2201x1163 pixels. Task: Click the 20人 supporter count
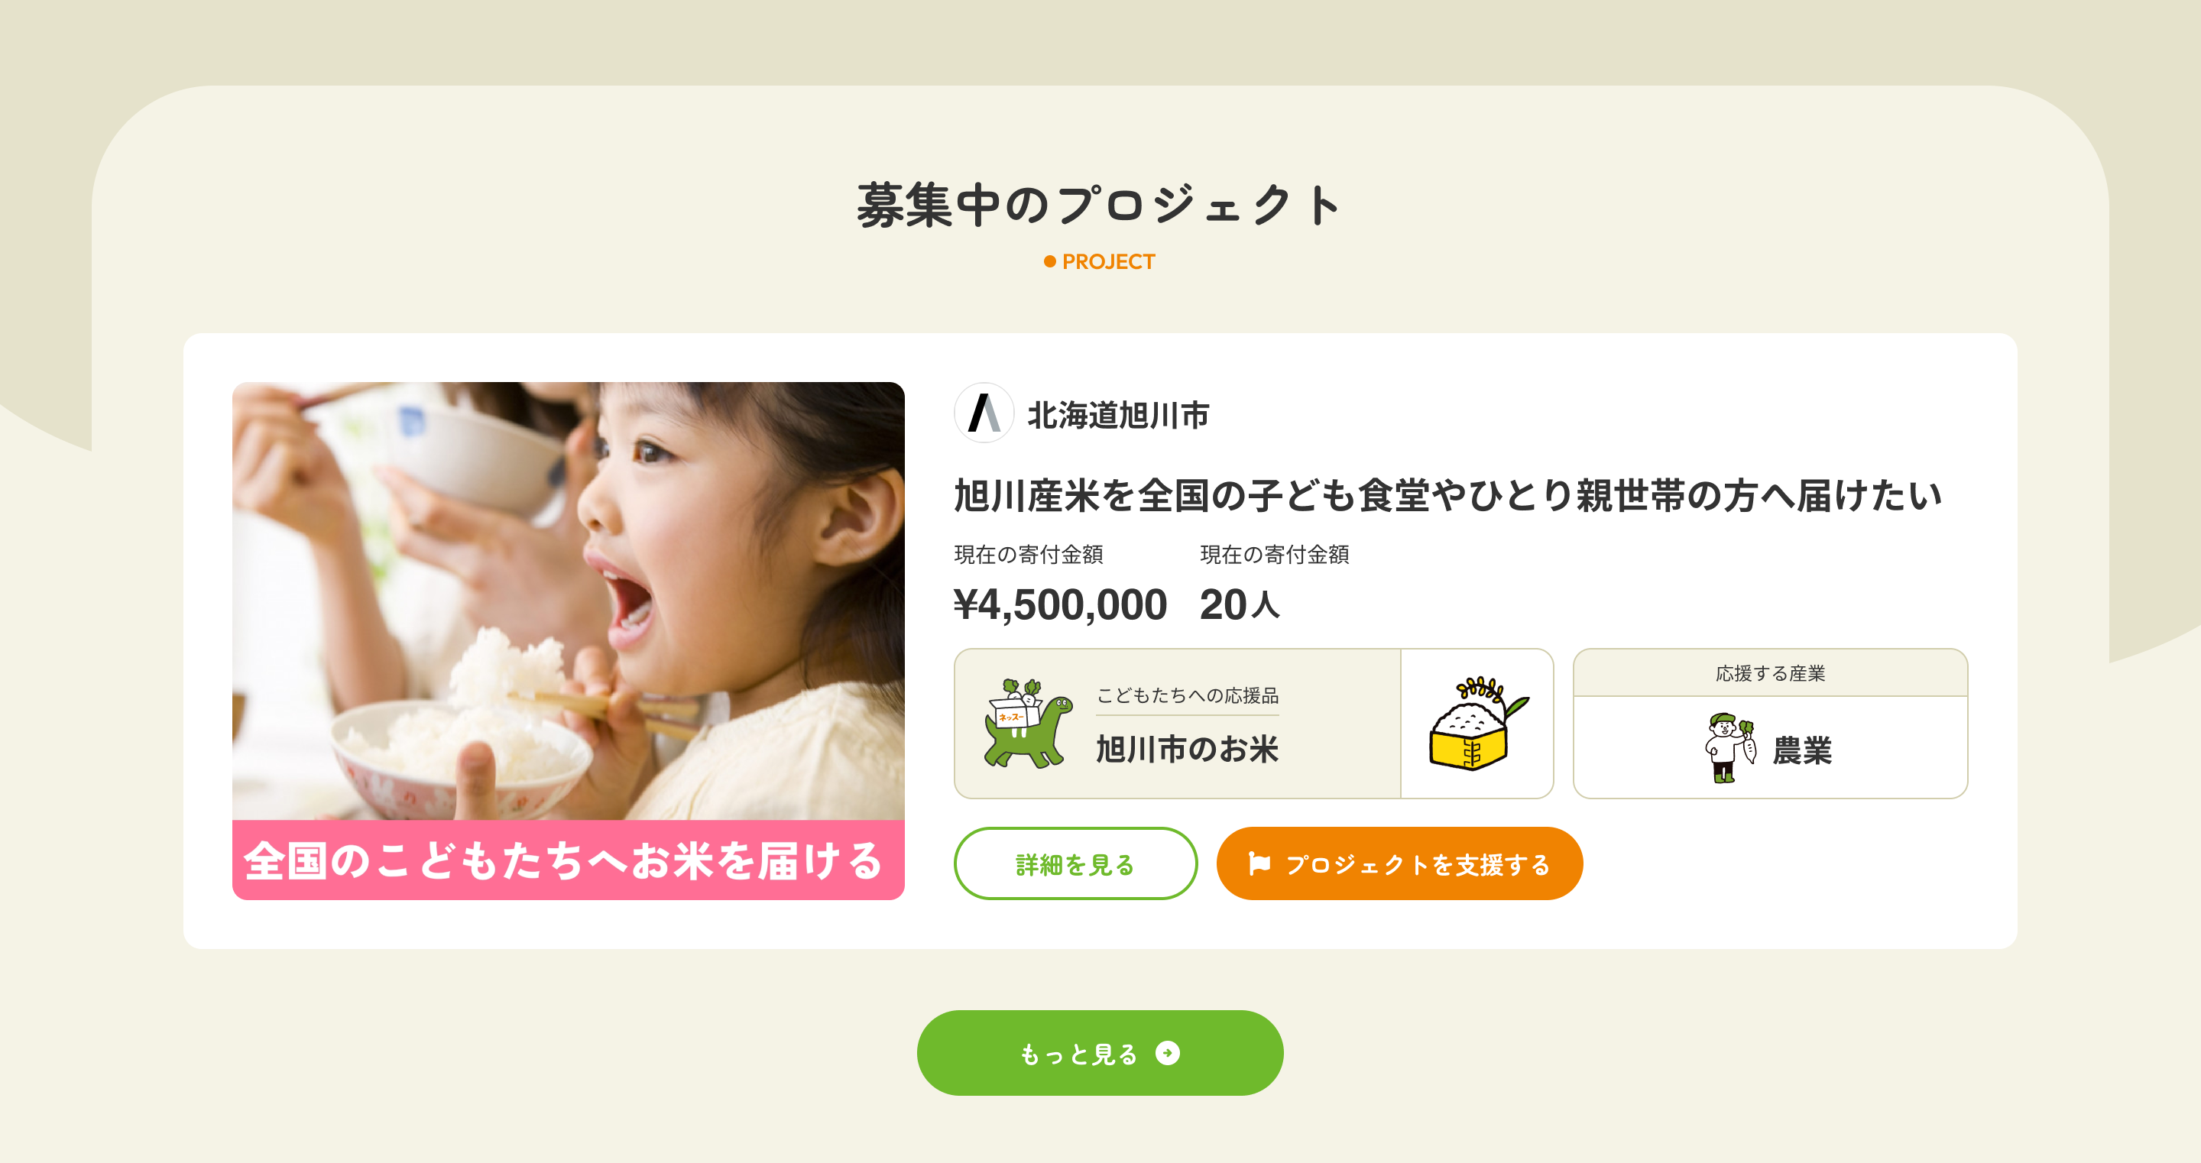tap(1239, 605)
